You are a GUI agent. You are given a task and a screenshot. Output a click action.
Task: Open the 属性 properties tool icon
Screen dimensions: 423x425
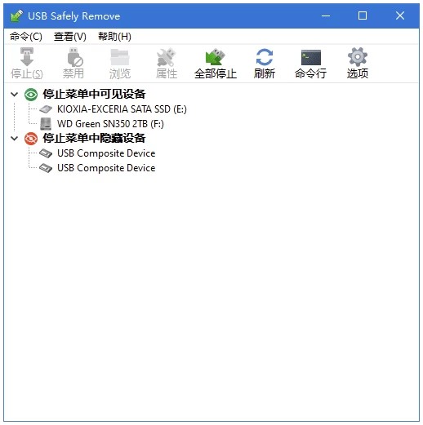coord(166,57)
